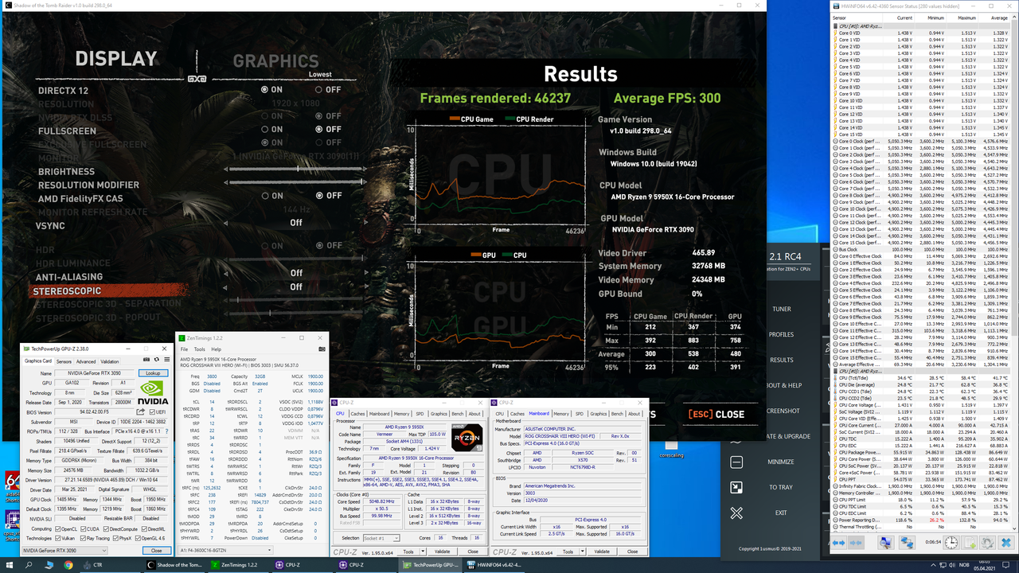Click the logging report icon in HWiNFO toolbar
Screen dimensions: 1019x573
pyautogui.click(x=968, y=544)
